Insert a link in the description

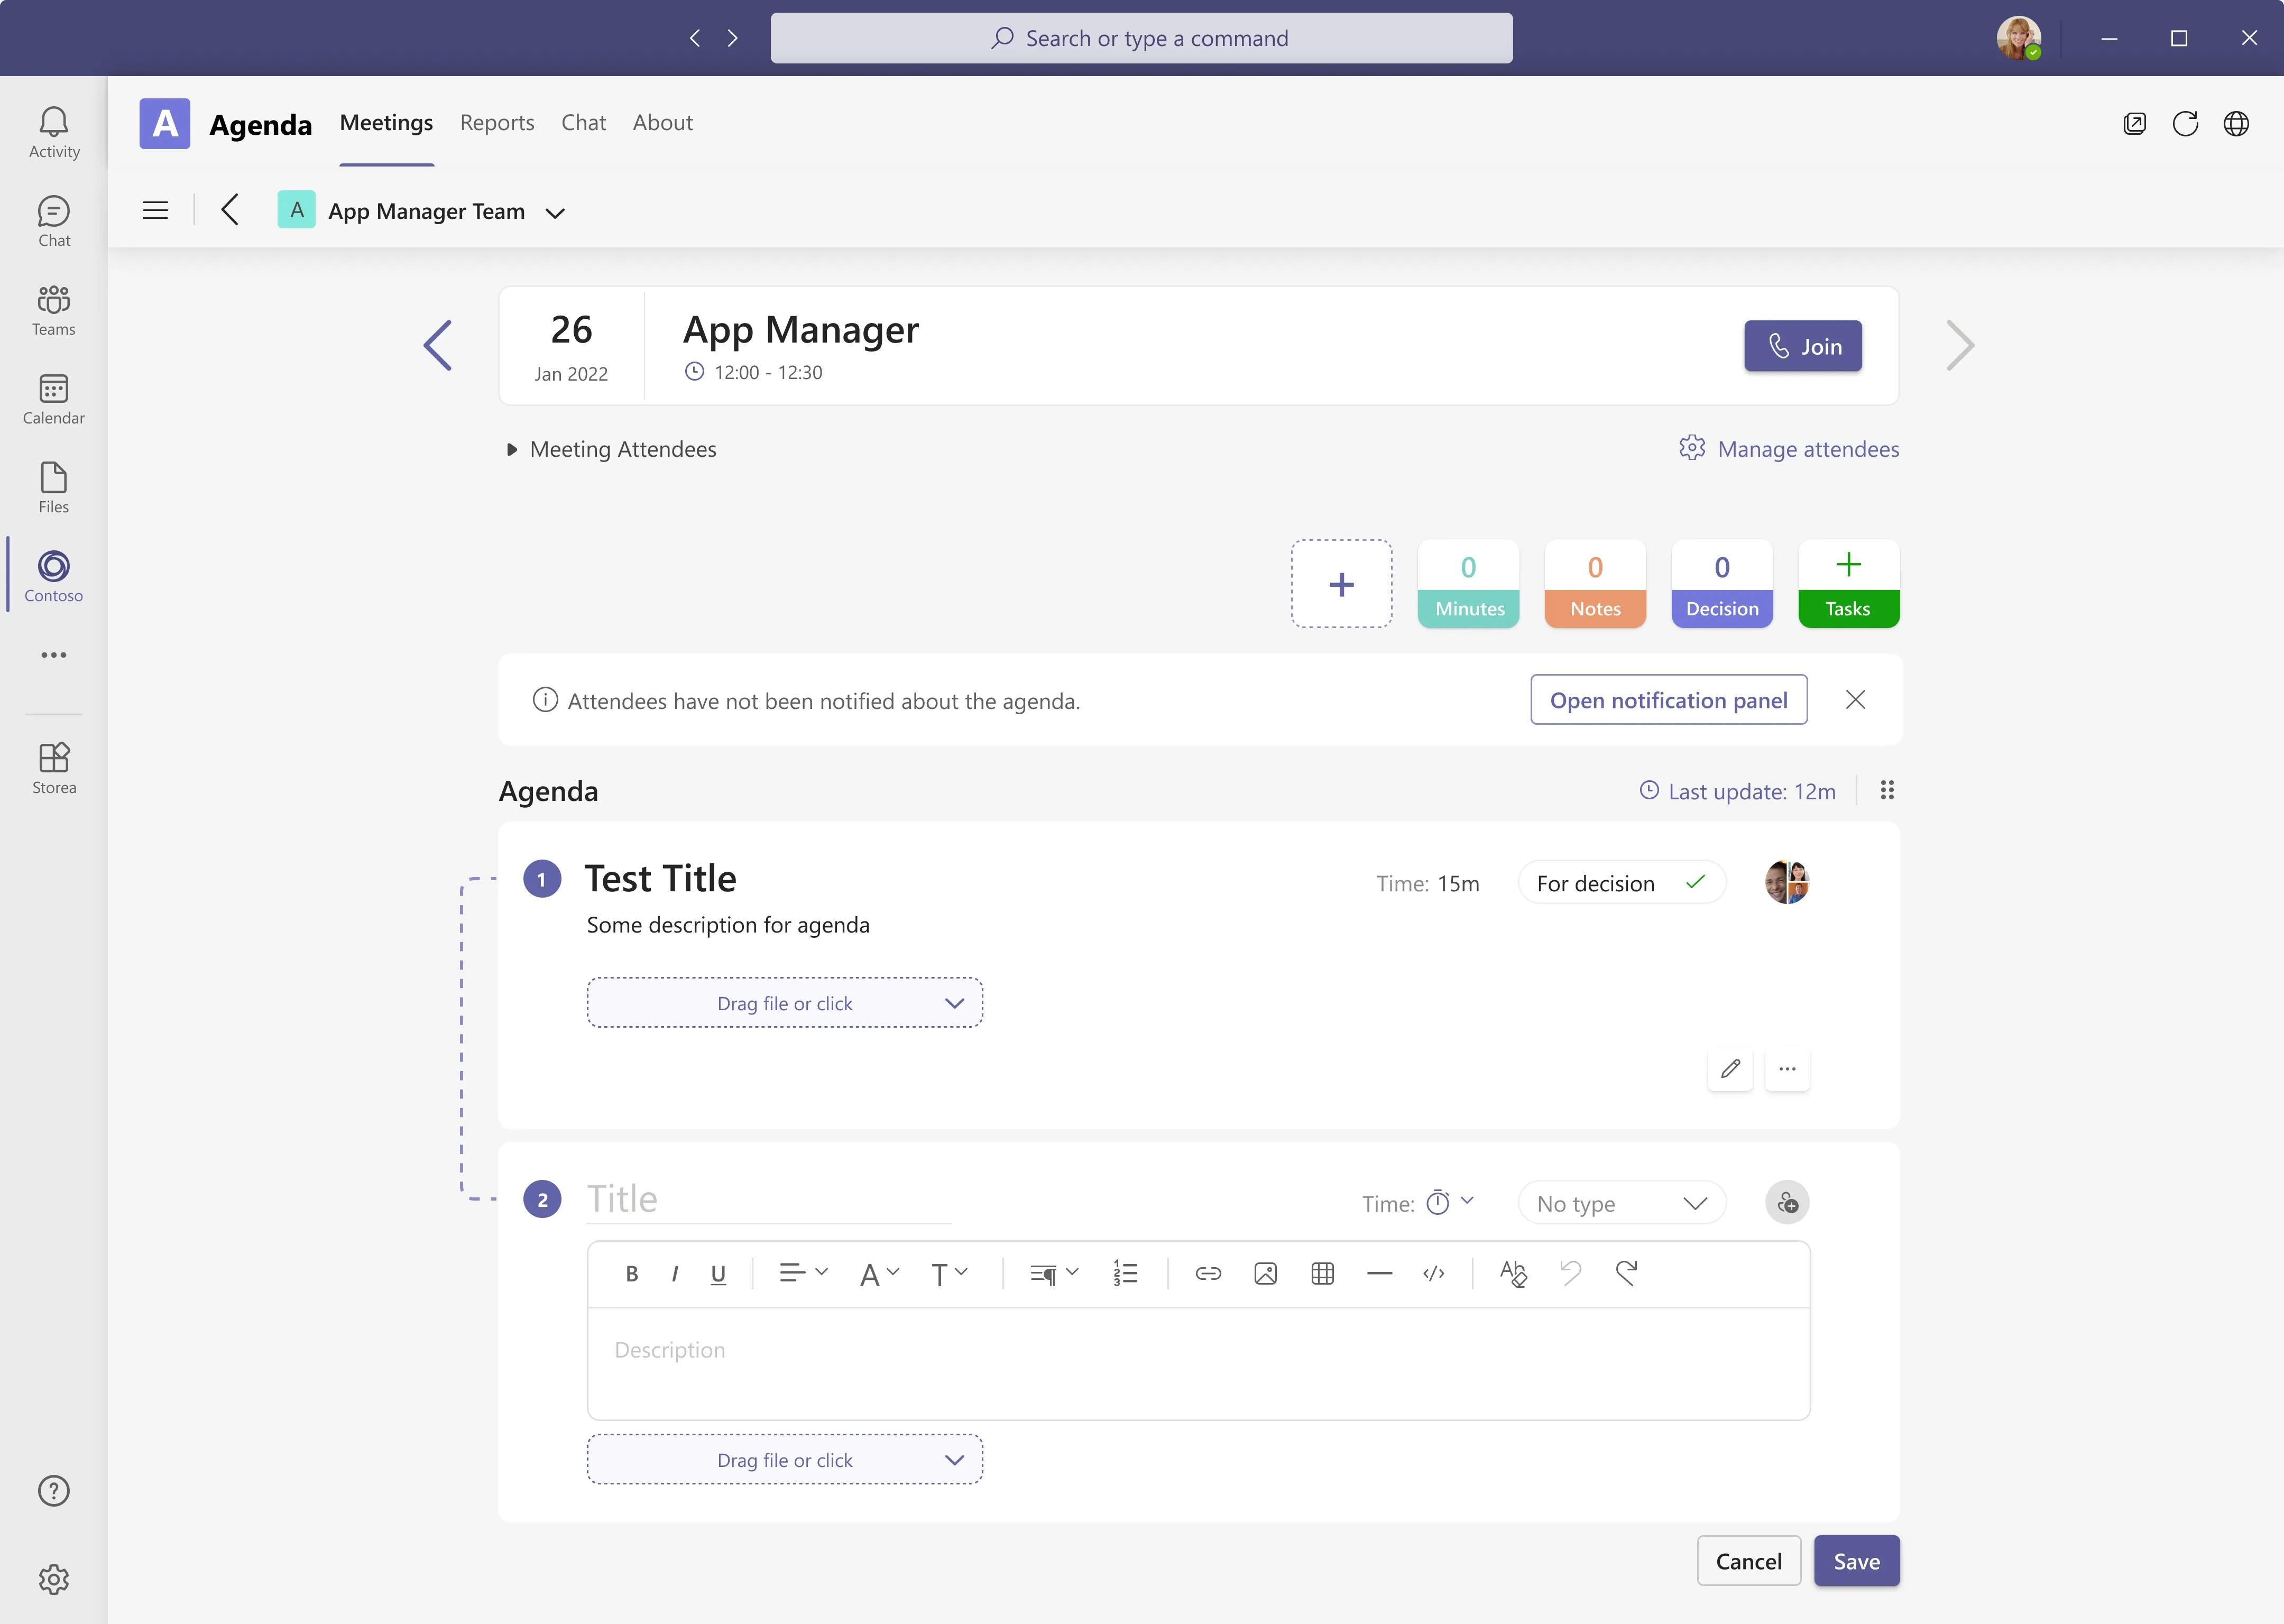(x=1208, y=1274)
